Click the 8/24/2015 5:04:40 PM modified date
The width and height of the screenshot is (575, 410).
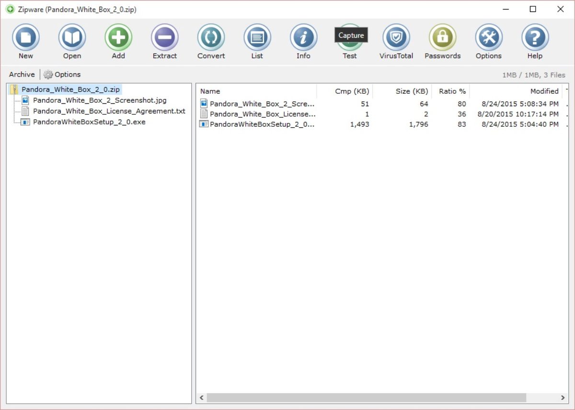pyautogui.click(x=520, y=124)
